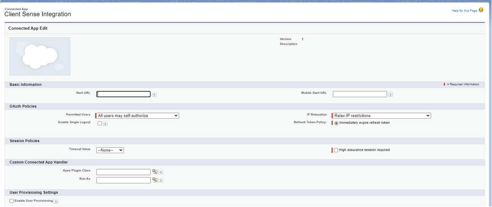Click the Refresh Token Policy label

click(310, 122)
